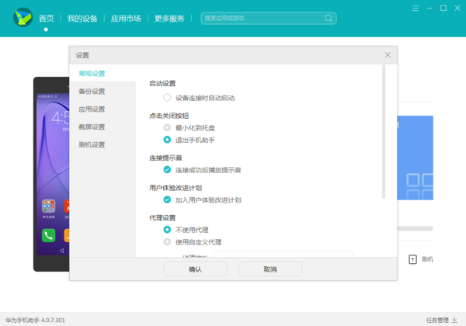Image resolution: width=466 pixels, height=326 pixels.
Task: Click the search magnifier icon
Action: (329, 18)
